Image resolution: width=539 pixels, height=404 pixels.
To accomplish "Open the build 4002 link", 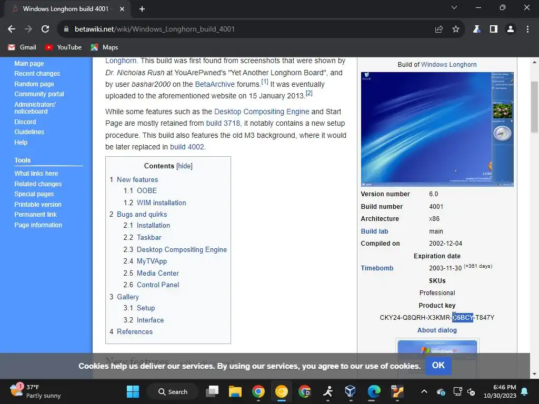I will click(x=187, y=147).
